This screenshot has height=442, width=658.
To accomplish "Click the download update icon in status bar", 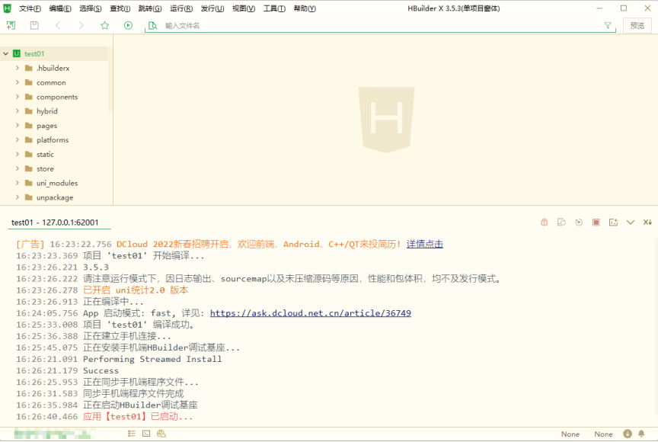I will pos(628,434).
